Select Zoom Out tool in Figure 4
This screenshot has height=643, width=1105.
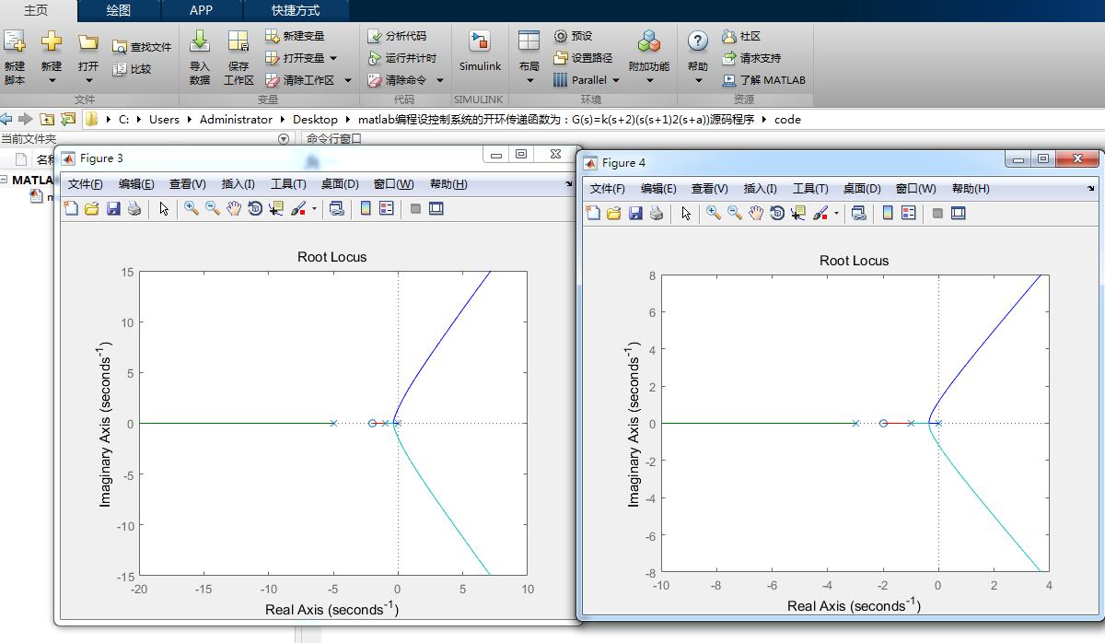(x=735, y=213)
